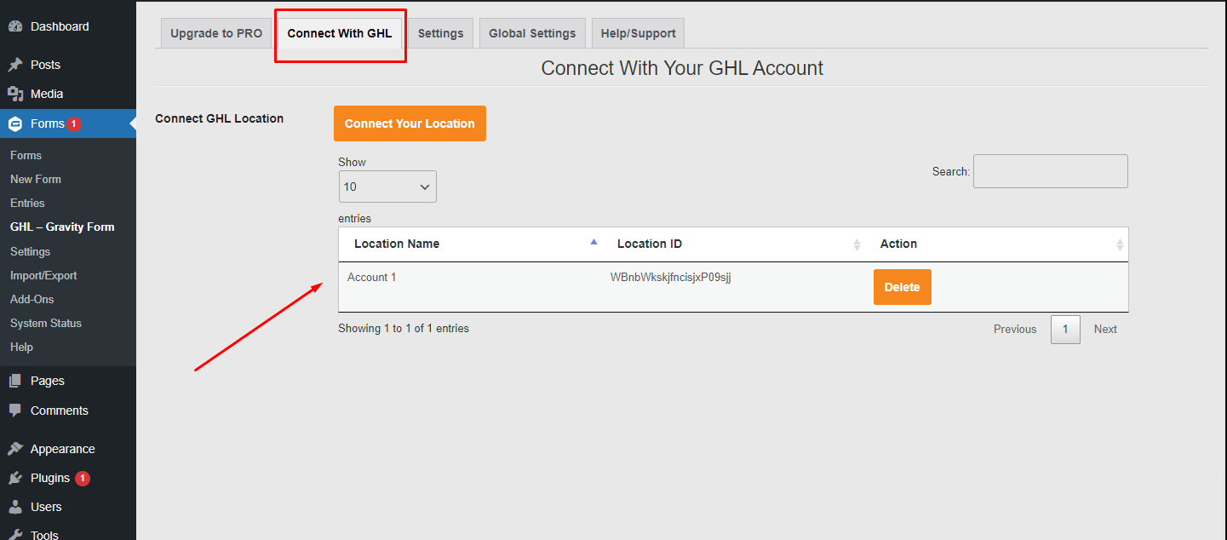Click the Gravity Forms icon in sidebar
The image size is (1227, 540).
pos(15,124)
